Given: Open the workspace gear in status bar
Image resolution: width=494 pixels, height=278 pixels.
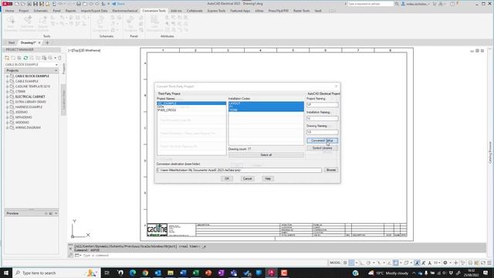Looking at the screenshot, I should (x=445, y=263).
